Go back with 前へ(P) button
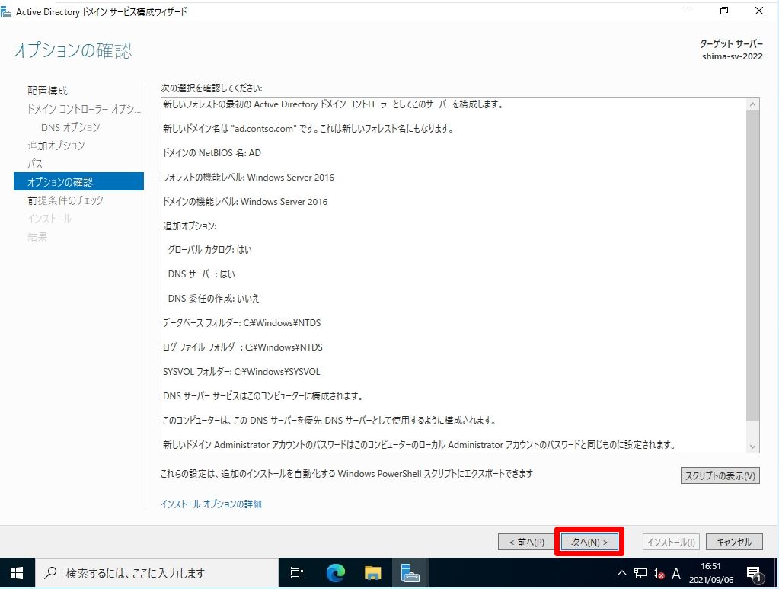Image resolution: width=779 pixels, height=589 pixels. pyautogui.click(x=527, y=542)
